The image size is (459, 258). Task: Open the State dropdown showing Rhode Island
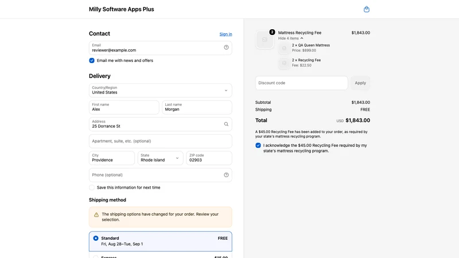point(160,158)
